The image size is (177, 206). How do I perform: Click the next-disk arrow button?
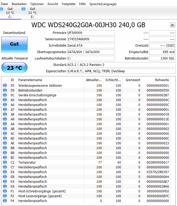coord(172,25)
